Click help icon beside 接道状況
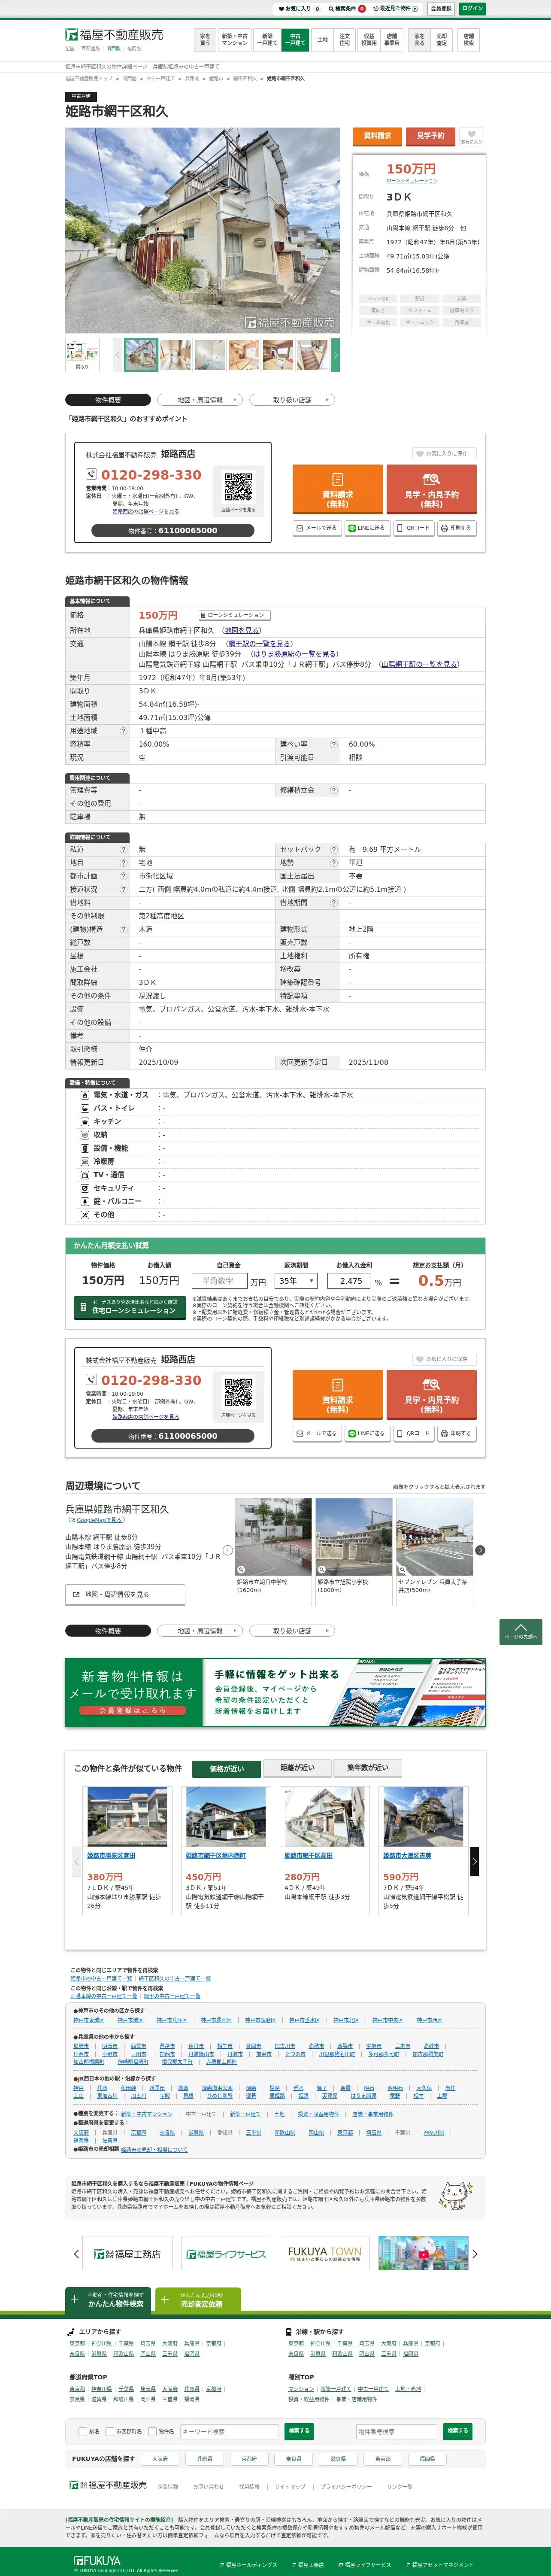Image resolution: width=551 pixels, height=2576 pixels. tap(124, 889)
